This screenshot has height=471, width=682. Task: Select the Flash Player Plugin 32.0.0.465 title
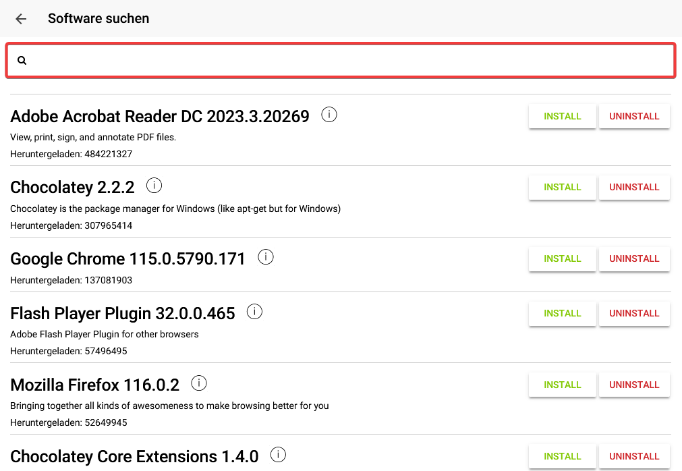pos(122,314)
